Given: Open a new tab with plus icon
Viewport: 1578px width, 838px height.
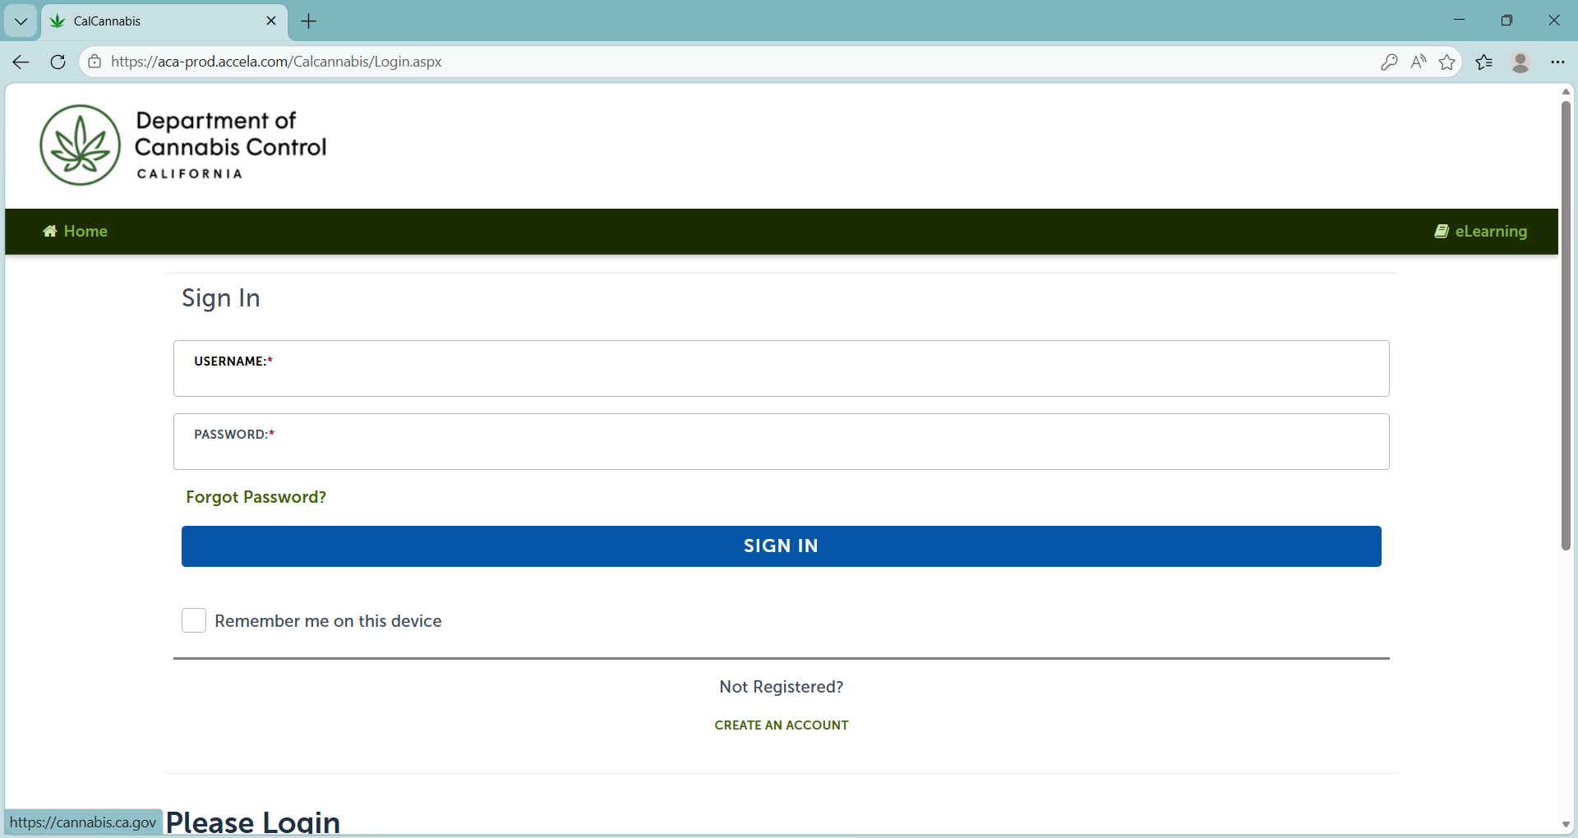Looking at the screenshot, I should tap(309, 21).
